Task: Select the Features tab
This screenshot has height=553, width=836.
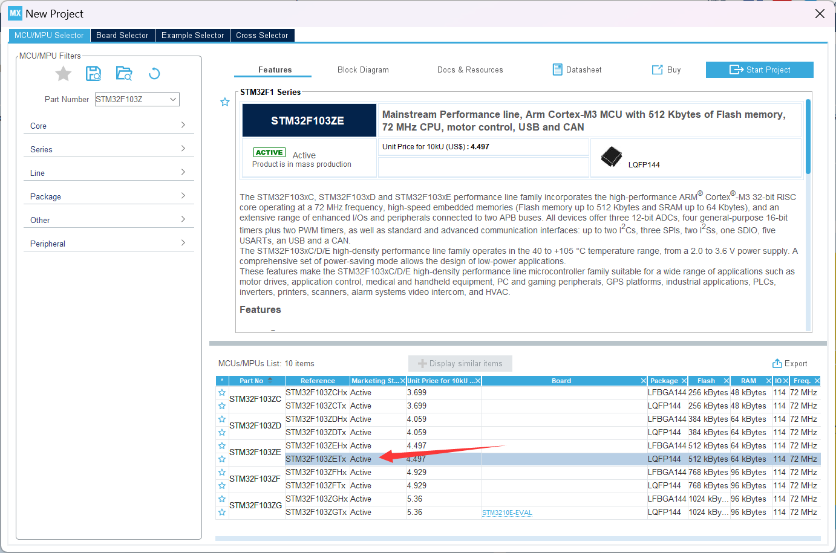Action: click(x=275, y=70)
